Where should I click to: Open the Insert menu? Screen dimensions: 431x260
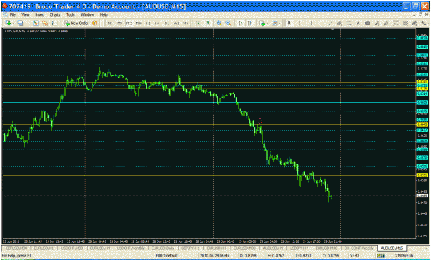coord(39,14)
